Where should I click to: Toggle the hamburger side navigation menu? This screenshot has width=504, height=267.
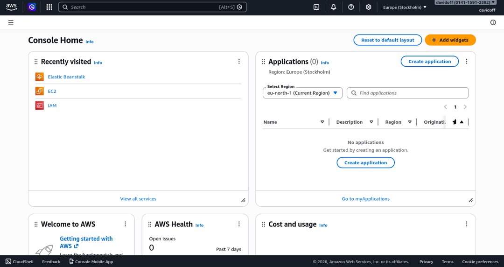tap(11, 22)
